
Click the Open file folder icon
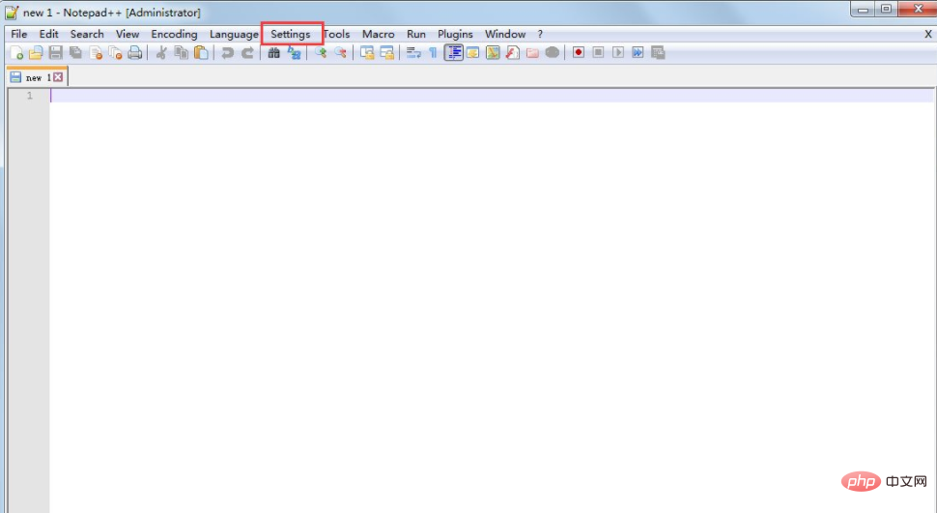point(36,52)
